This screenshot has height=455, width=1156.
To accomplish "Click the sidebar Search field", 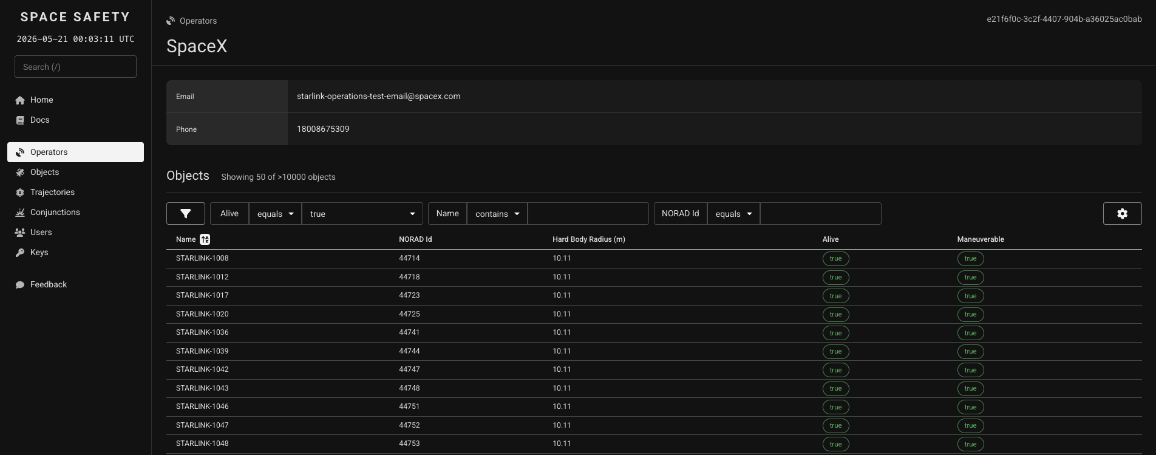I will 75,67.
